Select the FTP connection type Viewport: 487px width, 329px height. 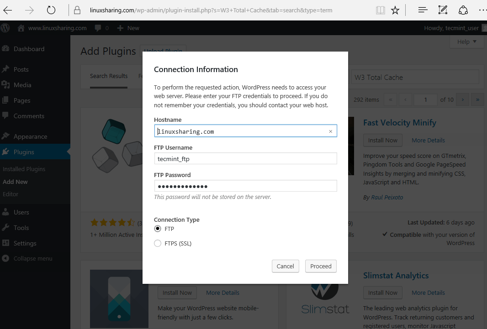click(x=158, y=229)
